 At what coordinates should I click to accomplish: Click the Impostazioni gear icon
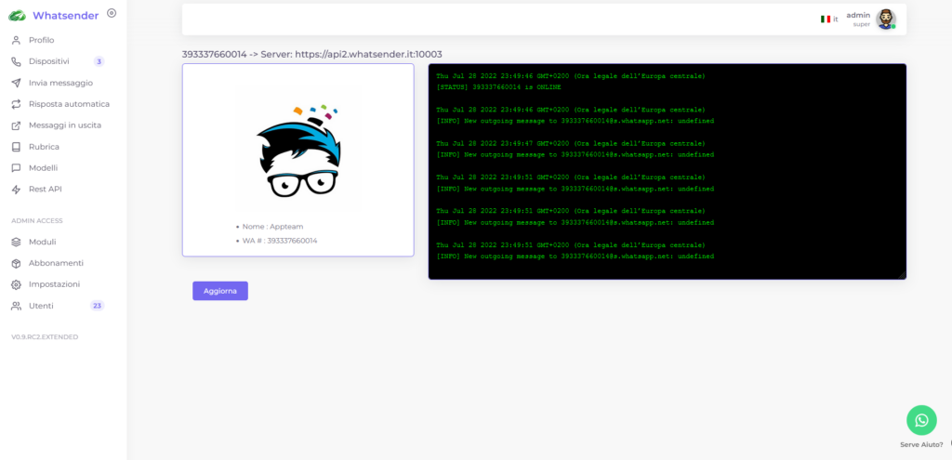(17, 284)
